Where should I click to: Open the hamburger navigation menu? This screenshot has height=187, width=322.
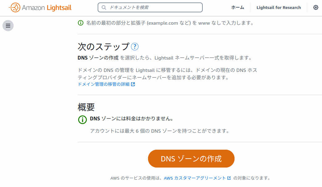(x=8, y=26)
